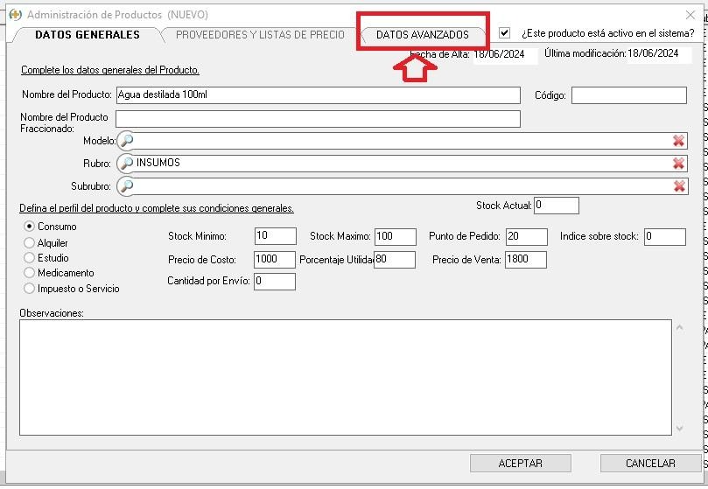708x489 pixels.
Task: Click the application icon in title bar
Action: point(15,15)
